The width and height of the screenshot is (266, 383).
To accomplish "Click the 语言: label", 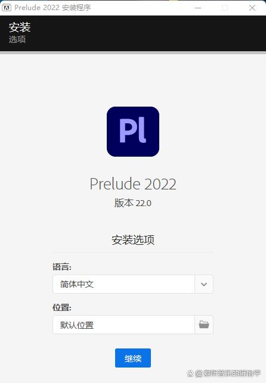I will point(62,267).
